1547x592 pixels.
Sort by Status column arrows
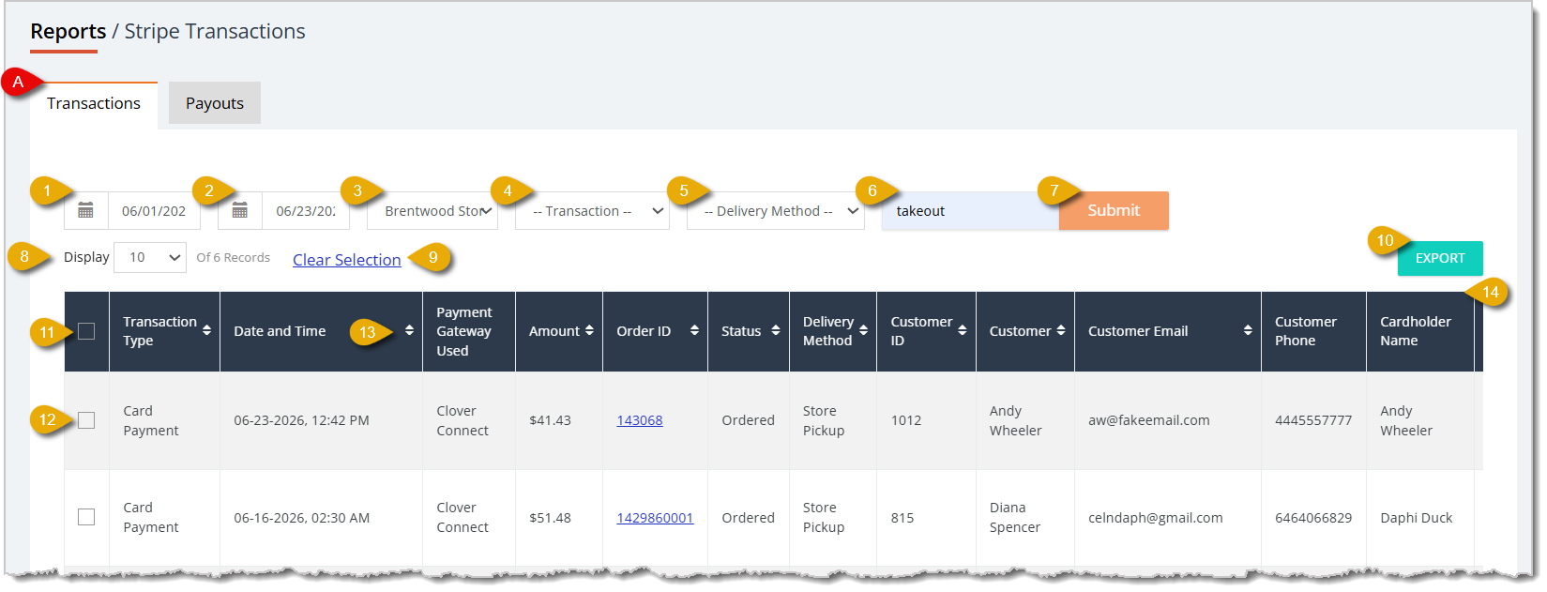776,330
